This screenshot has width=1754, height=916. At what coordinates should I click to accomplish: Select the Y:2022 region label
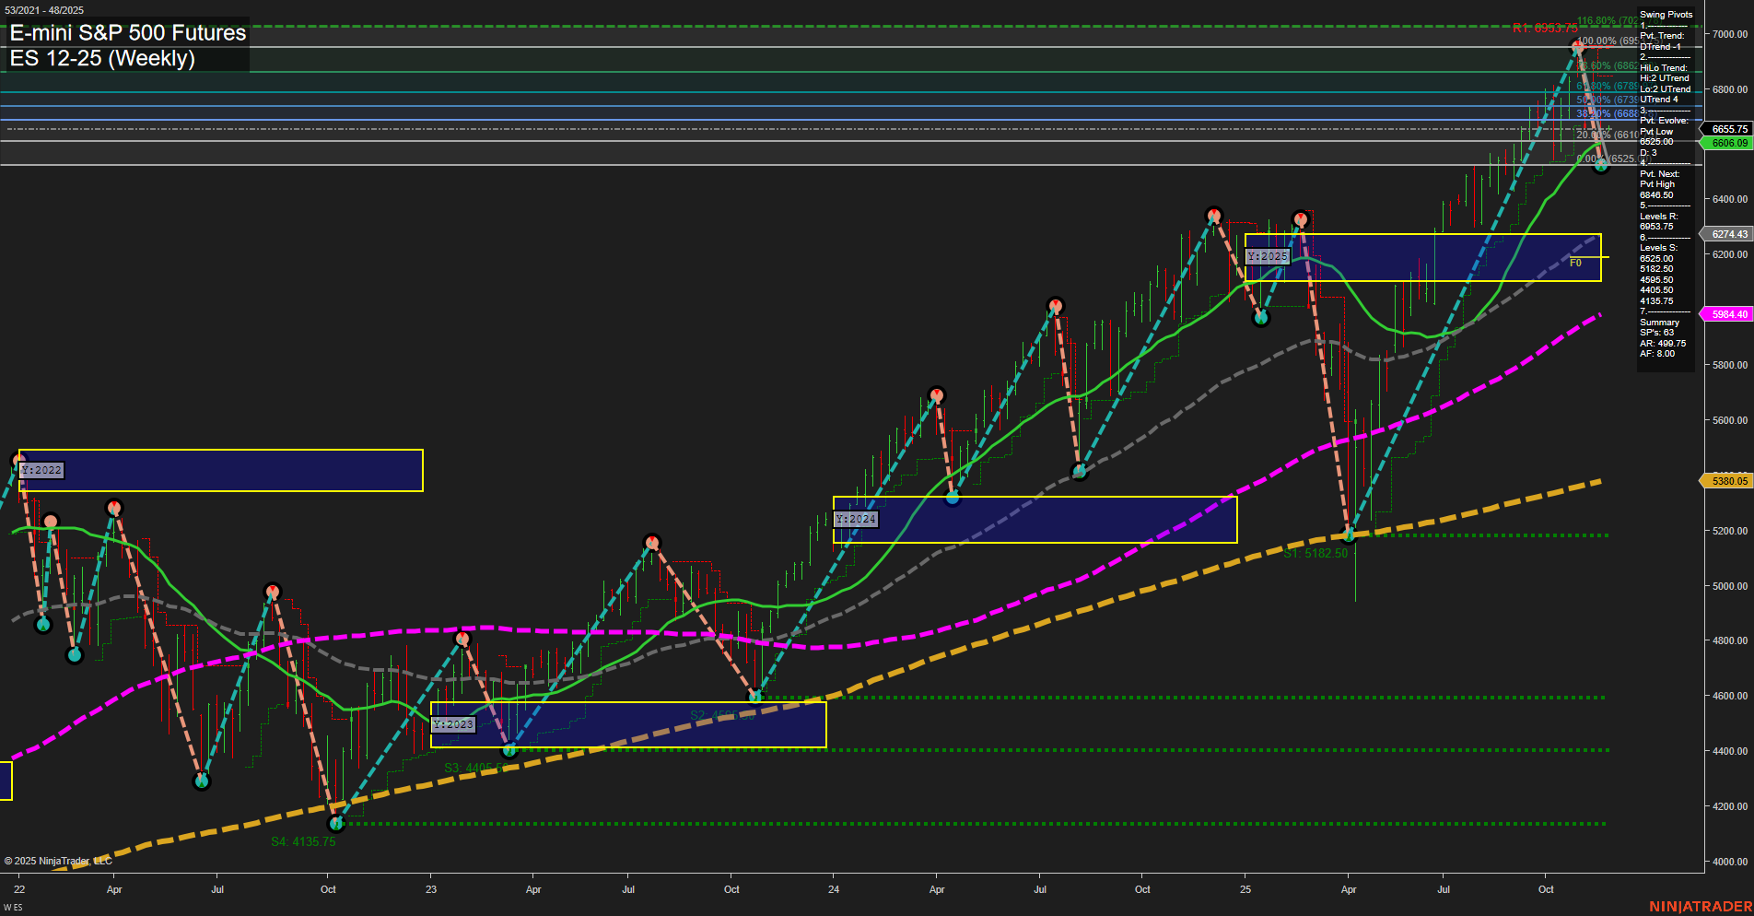pos(41,470)
